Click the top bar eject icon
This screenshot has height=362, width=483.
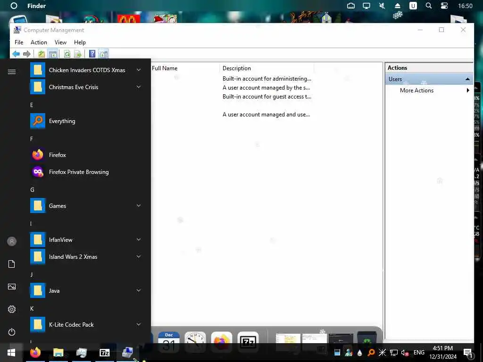[x=397, y=6]
